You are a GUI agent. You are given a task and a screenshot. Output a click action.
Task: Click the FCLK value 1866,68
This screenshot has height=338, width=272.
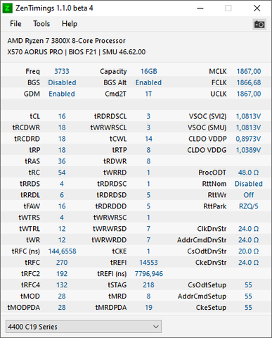249,82
